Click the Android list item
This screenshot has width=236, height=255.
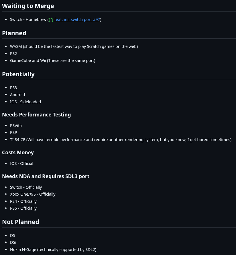pos(17,95)
